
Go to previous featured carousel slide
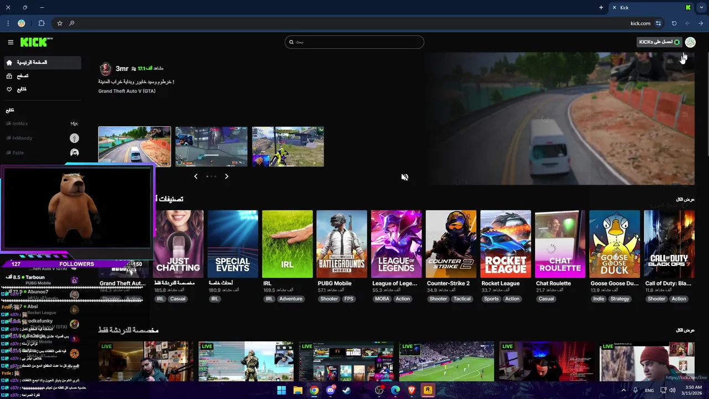point(196,176)
